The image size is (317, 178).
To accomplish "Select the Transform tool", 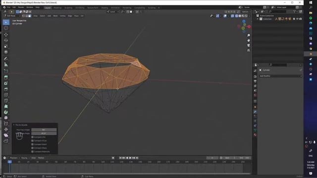I will [6, 52].
